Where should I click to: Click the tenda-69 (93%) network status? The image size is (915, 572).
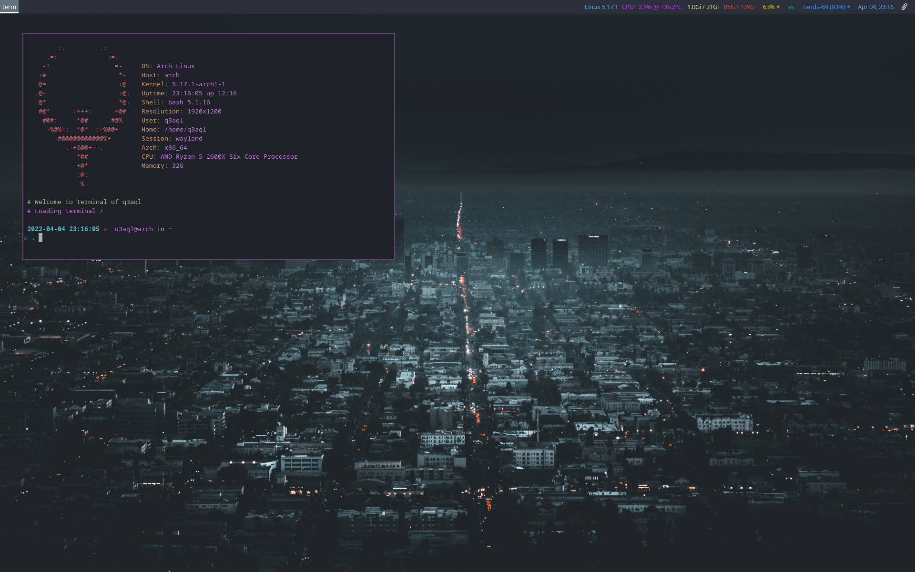(823, 7)
